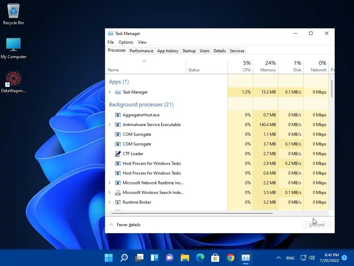Open File Explorer from the taskbar
354x266 pixels.
point(185,258)
